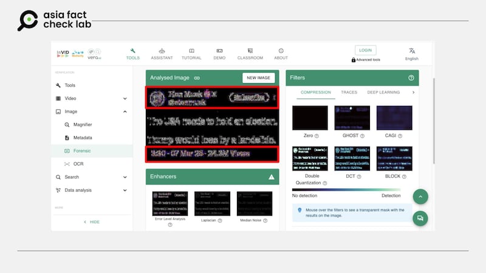Click the scroll-to-top floating arrow button

420,197
